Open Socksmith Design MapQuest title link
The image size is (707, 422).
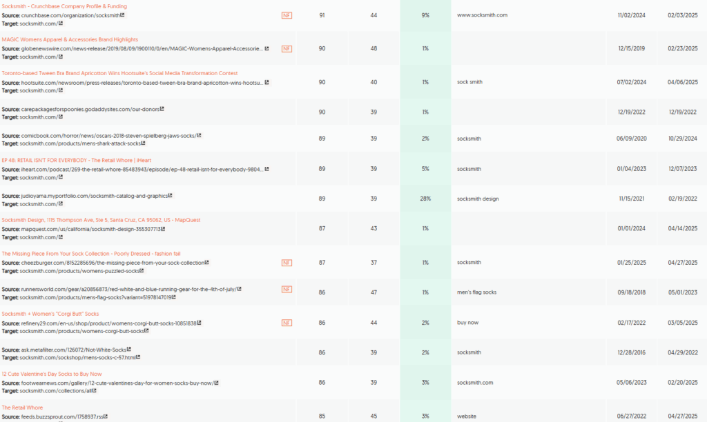click(101, 220)
